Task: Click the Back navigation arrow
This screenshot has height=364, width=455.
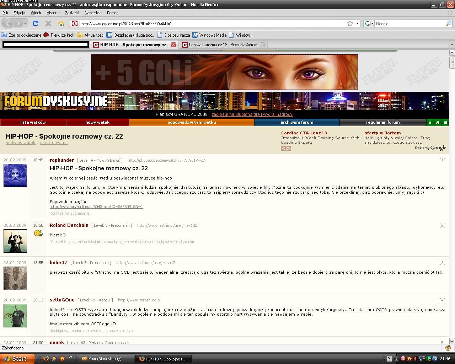Action: [8, 23]
